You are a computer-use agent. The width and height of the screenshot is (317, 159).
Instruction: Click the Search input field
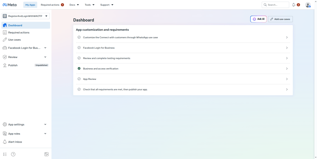[275, 5]
